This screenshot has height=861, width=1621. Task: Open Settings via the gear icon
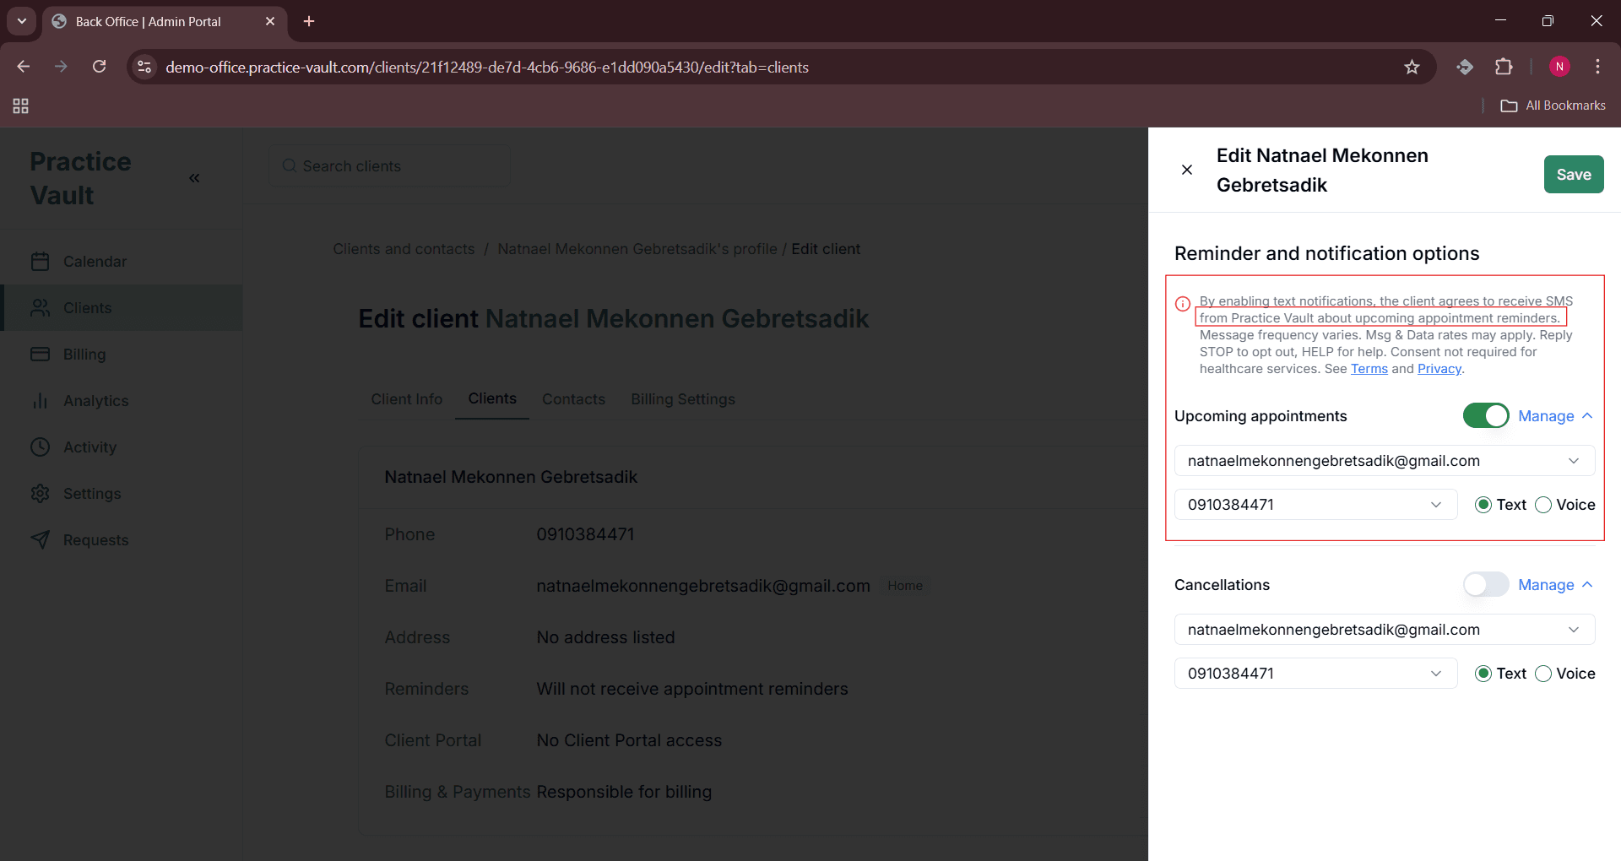click(41, 493)
